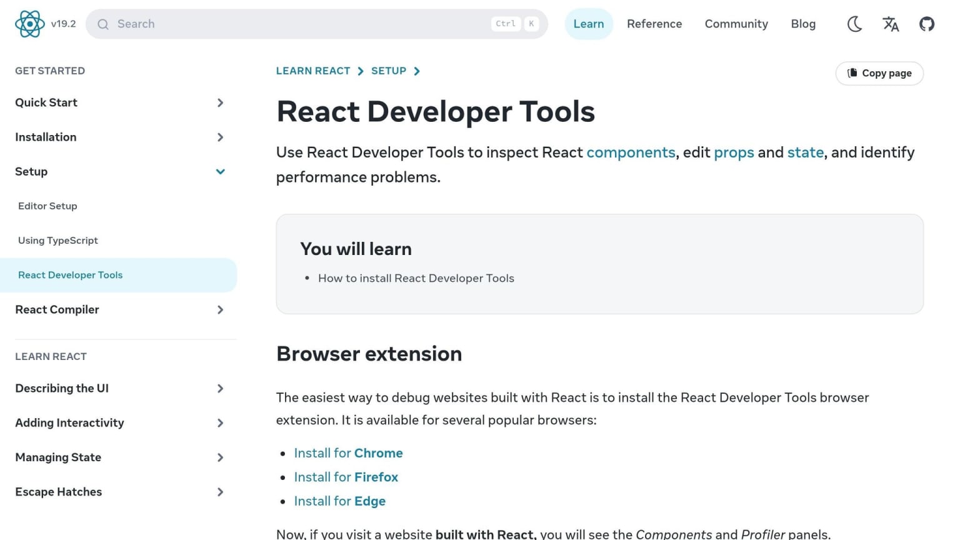This screenshot has height=540, width=960.
Task: Click the GET STARTED section label
Action: [x=50, y=71]
